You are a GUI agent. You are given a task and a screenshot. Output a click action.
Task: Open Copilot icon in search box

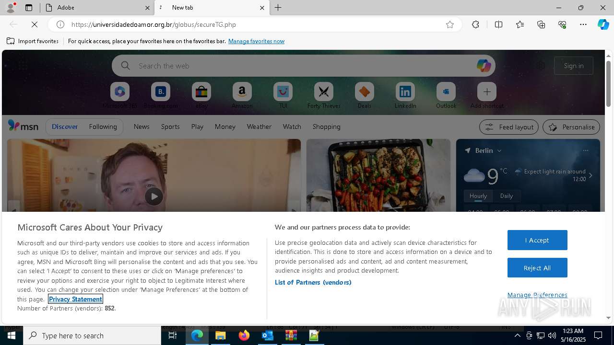click(x=484, y=66)
